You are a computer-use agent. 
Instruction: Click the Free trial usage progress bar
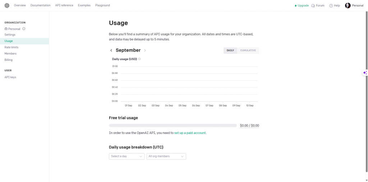[173, 125]
